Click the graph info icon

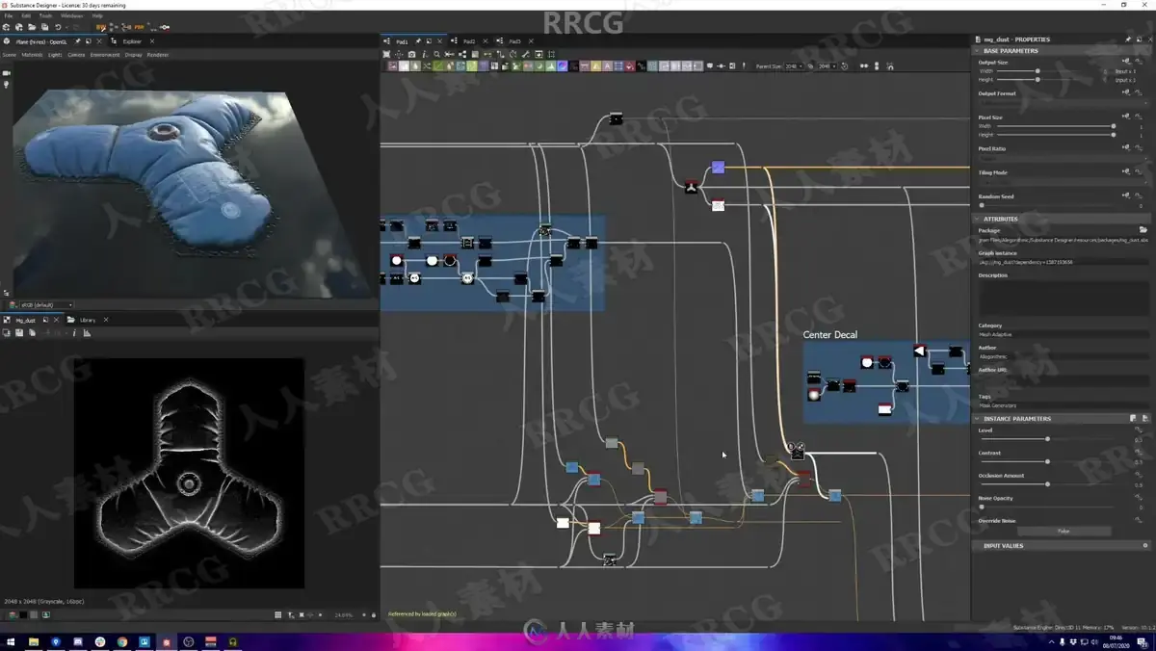tap(425, 55)
